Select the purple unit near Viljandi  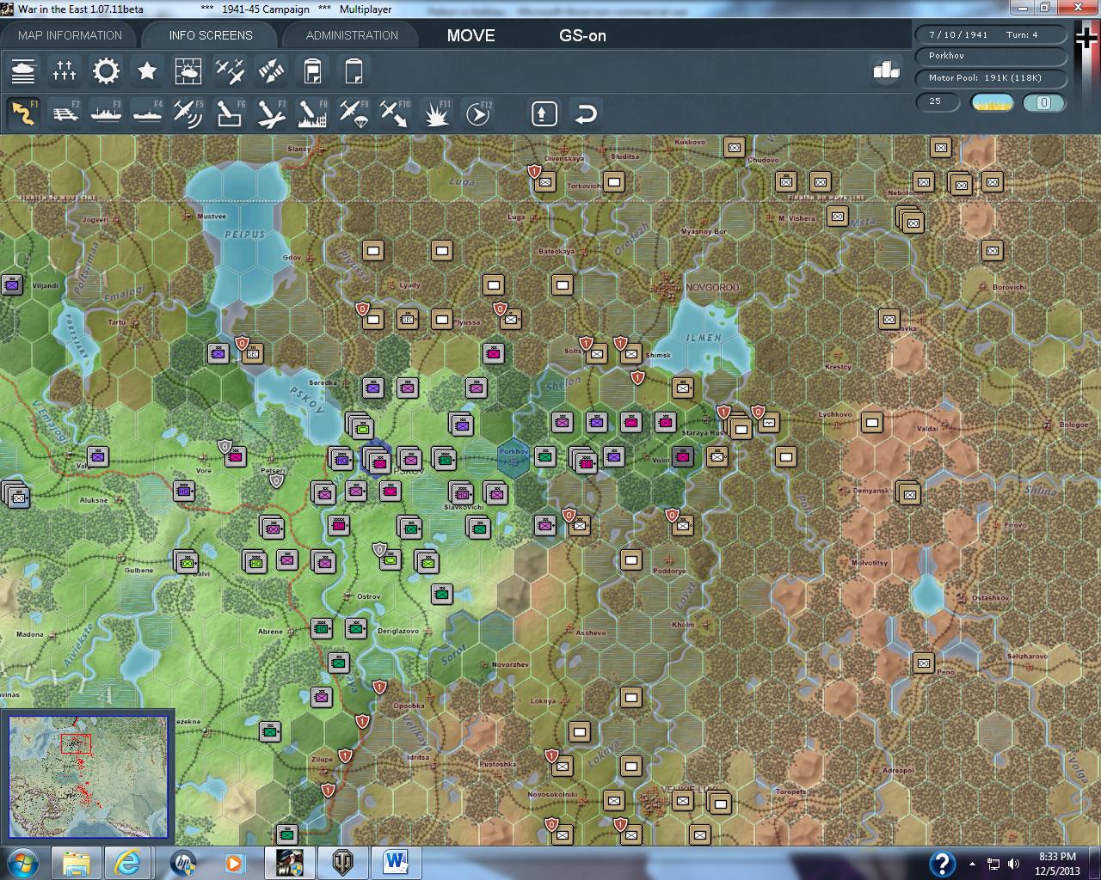[11, 284]
